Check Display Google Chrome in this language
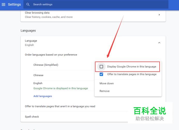This screenshot has width=179, height=130. [x=101, y=67]
